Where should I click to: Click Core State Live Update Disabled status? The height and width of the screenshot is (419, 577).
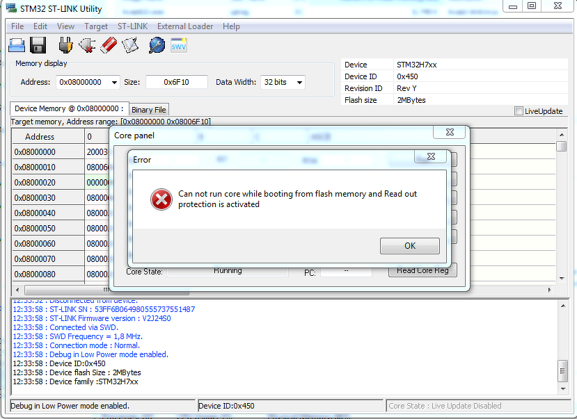(477, 406)
